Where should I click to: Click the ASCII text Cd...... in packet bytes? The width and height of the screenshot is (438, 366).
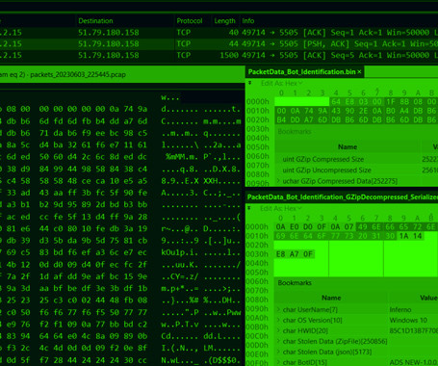pos(180,336)
